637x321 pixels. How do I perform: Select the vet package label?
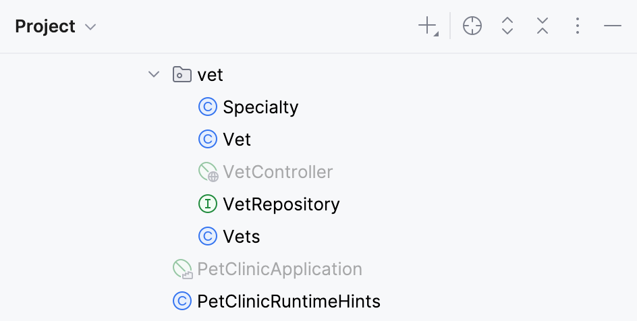pos(210,74)
